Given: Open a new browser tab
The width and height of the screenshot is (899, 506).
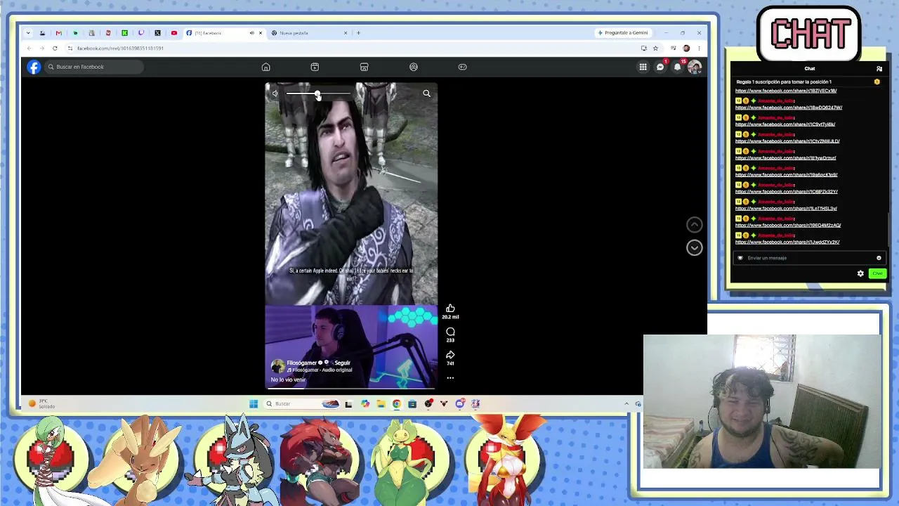Looking at the screenshot, I should point(358,33).
